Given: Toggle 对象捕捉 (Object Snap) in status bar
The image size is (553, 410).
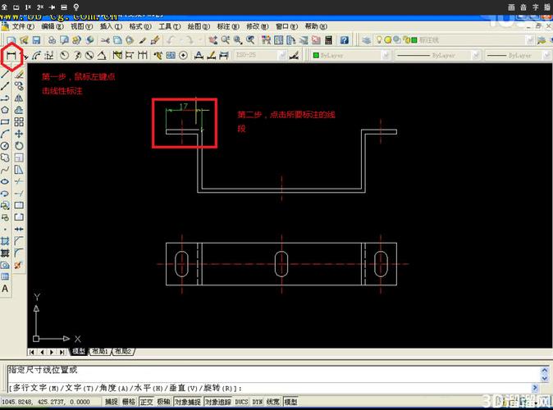Looking at the screenshot, I should coord(188,402).
